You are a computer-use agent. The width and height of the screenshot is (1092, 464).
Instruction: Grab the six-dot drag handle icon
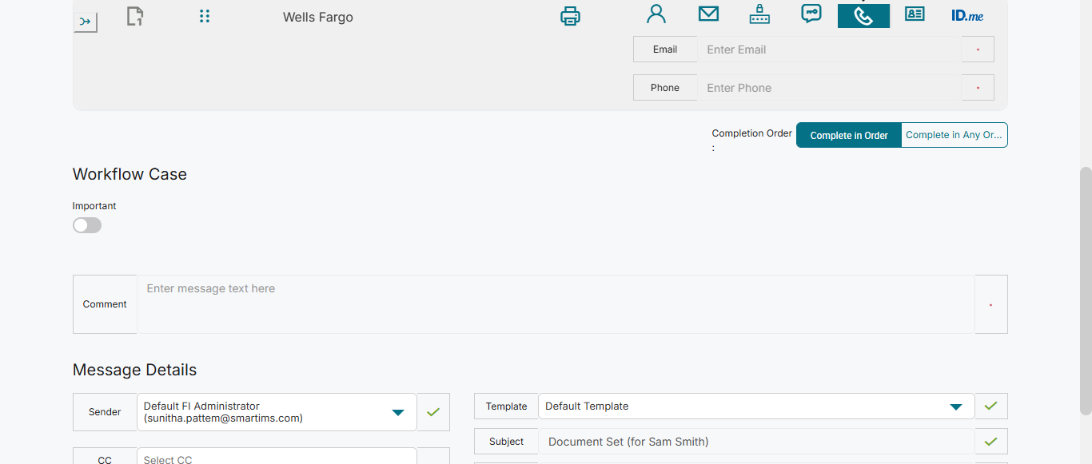coord(205,16)
